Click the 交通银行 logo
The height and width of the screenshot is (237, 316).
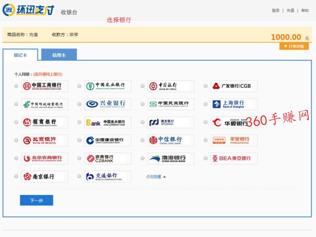tap(107, 176)
